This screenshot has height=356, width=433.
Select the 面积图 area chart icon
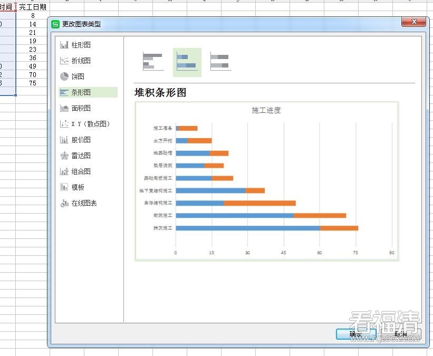(64, 108)
